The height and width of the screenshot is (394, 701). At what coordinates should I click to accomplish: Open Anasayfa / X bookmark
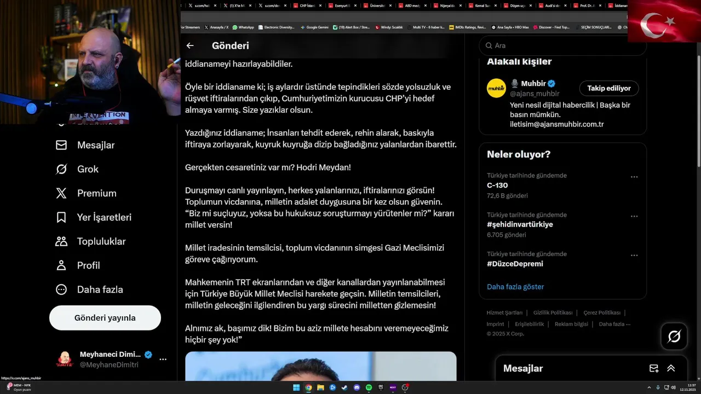[217, 27]
